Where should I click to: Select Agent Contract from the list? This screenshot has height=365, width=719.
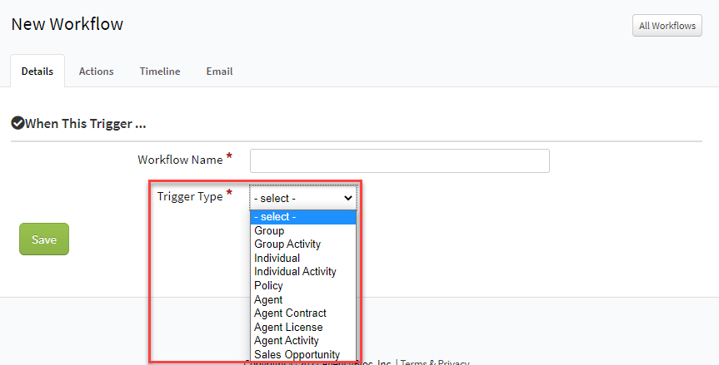point(303,313)
